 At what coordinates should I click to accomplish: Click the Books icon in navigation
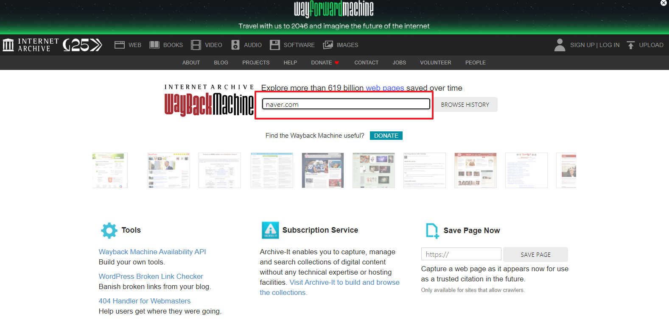click(x=154, y=45)
